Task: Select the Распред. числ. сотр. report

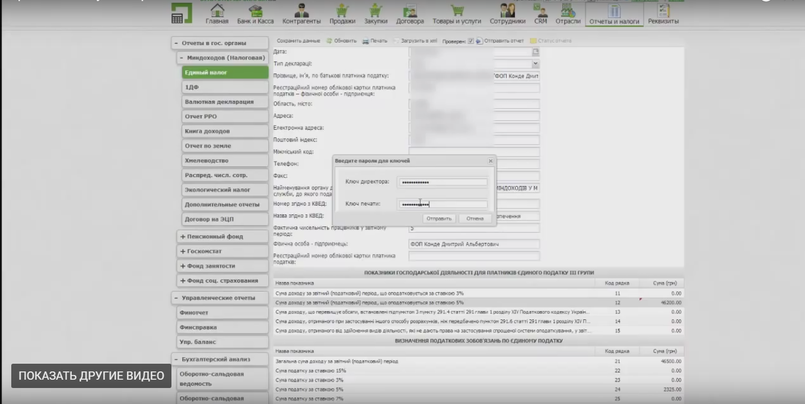Action: pos(225,175)
